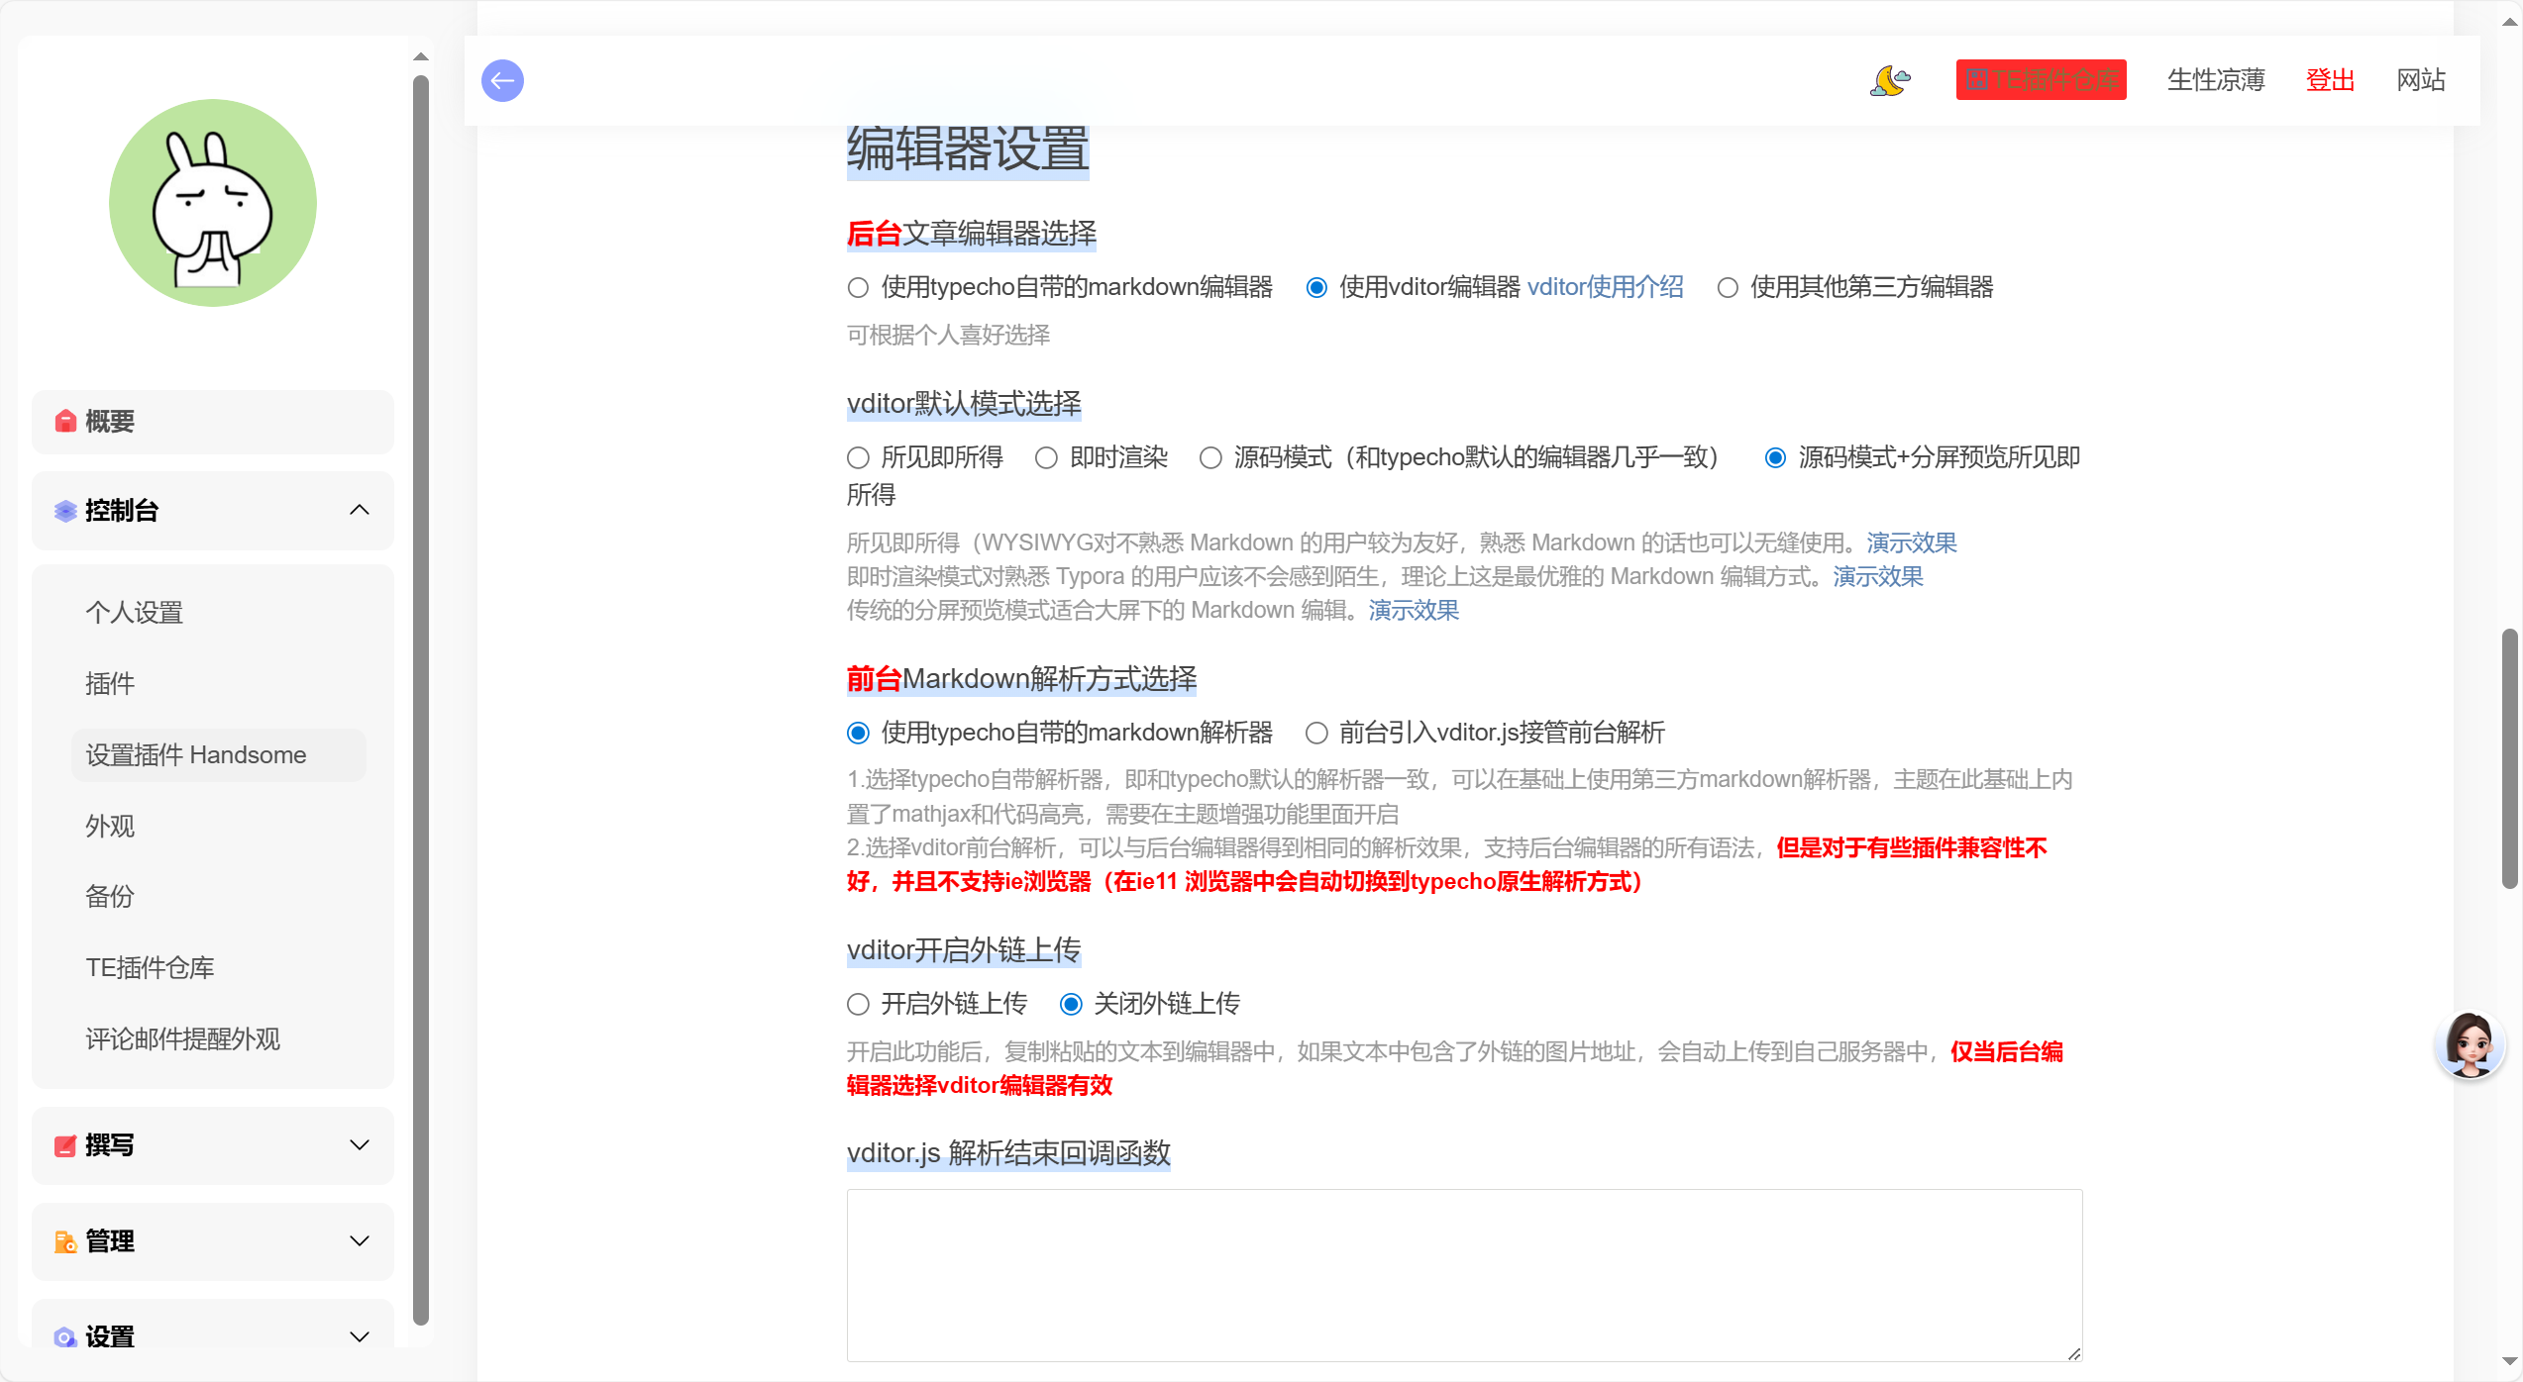Open 外观 sidebar item

click(x=110, y=827)
